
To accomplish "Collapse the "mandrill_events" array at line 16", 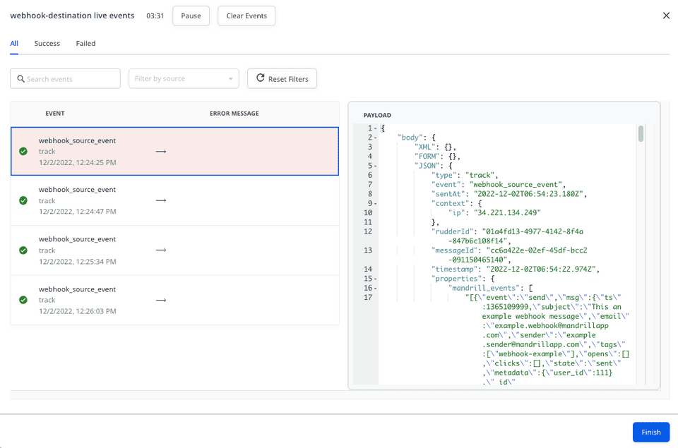I will 375,288.
